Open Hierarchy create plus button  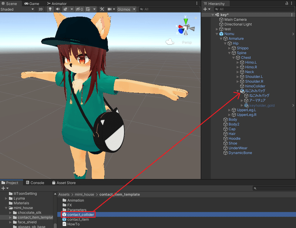point(207,9)
